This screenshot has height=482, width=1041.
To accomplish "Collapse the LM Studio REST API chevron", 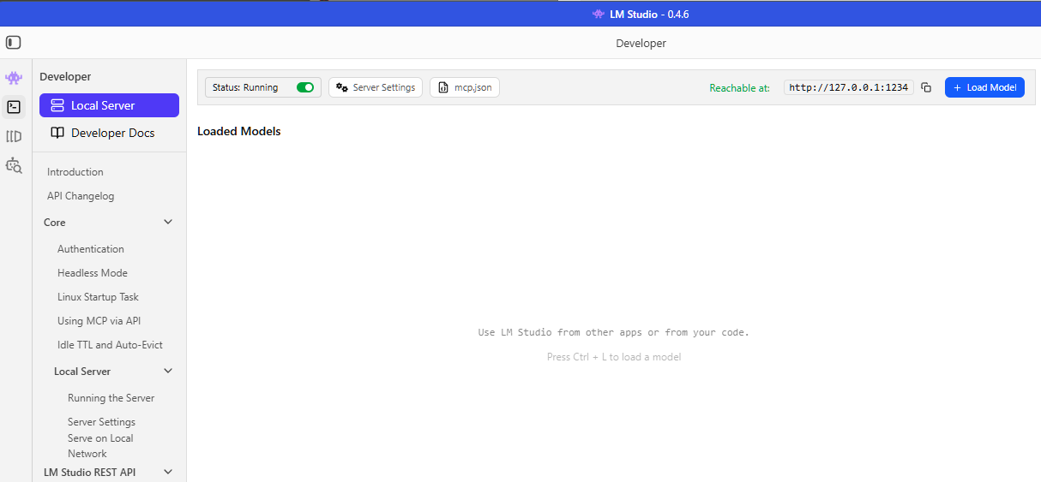I will click(168, 472).
